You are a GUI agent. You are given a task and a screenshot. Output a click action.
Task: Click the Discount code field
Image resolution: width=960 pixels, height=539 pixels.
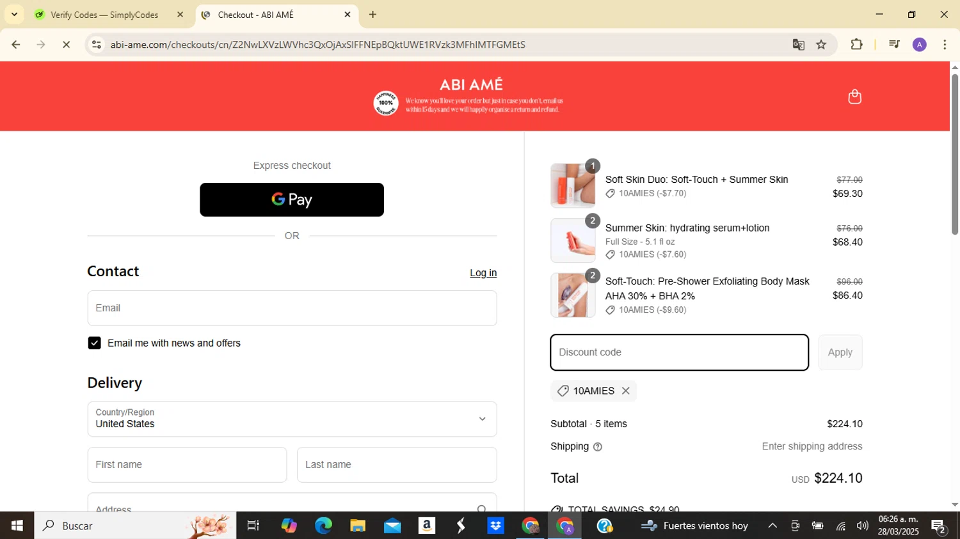pyautogui.click(x=679, y=352)
